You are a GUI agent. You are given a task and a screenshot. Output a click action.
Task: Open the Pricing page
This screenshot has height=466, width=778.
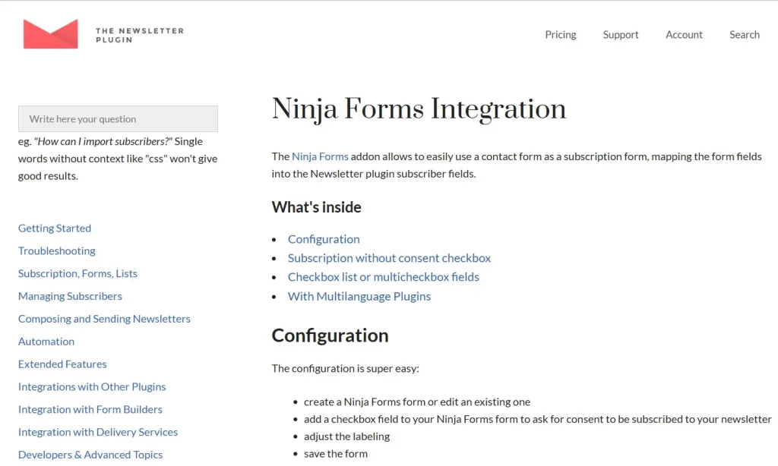pyautogui.click(x=561, y=35)
